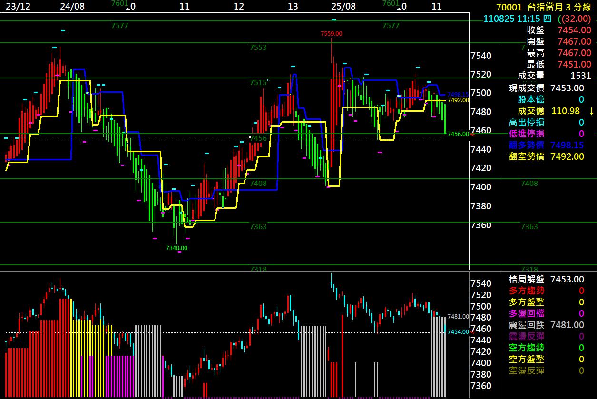Click the 7492.00 value beside 翻空勢價
597x399 pixels.
click(x=567, y=156)
